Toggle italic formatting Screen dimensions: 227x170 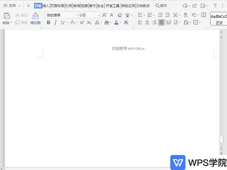pos(55,22)
